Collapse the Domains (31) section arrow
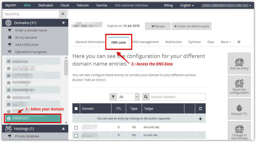This screenshot has width=256, height=142. [63, 23]
